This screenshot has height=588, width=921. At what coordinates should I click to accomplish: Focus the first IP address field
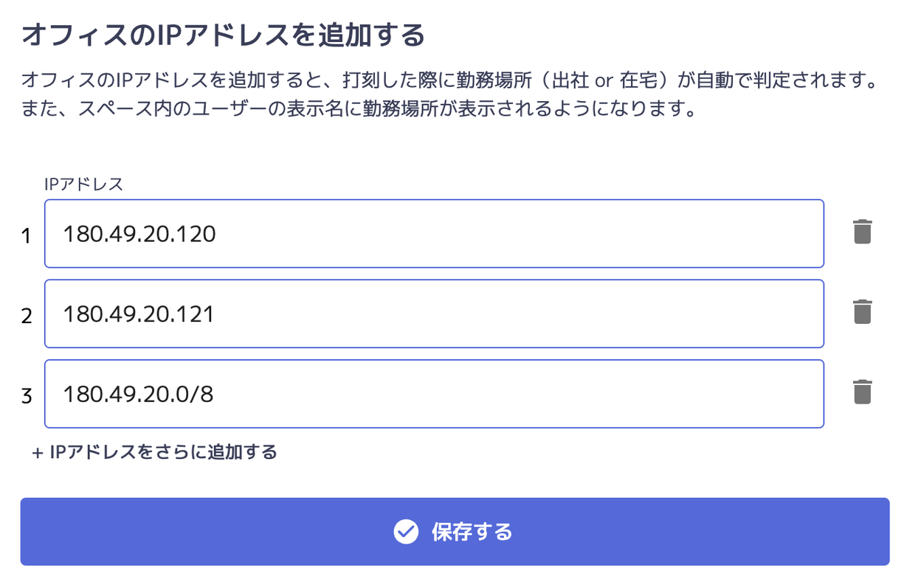click(434, 234)
